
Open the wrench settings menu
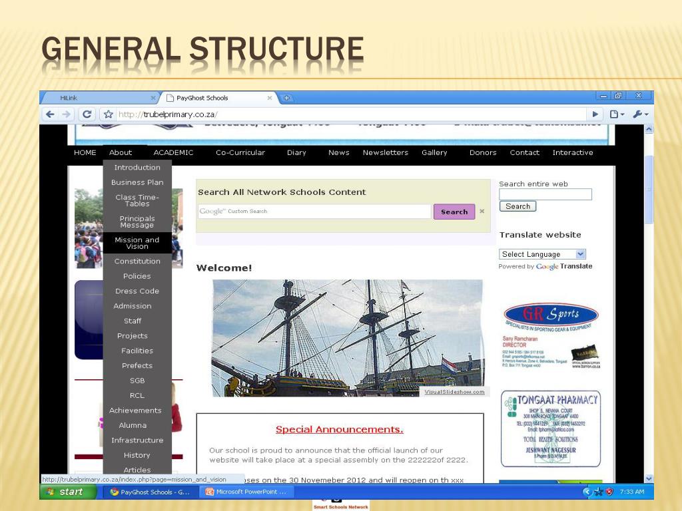pyautogui.click(x=640, y=114)
